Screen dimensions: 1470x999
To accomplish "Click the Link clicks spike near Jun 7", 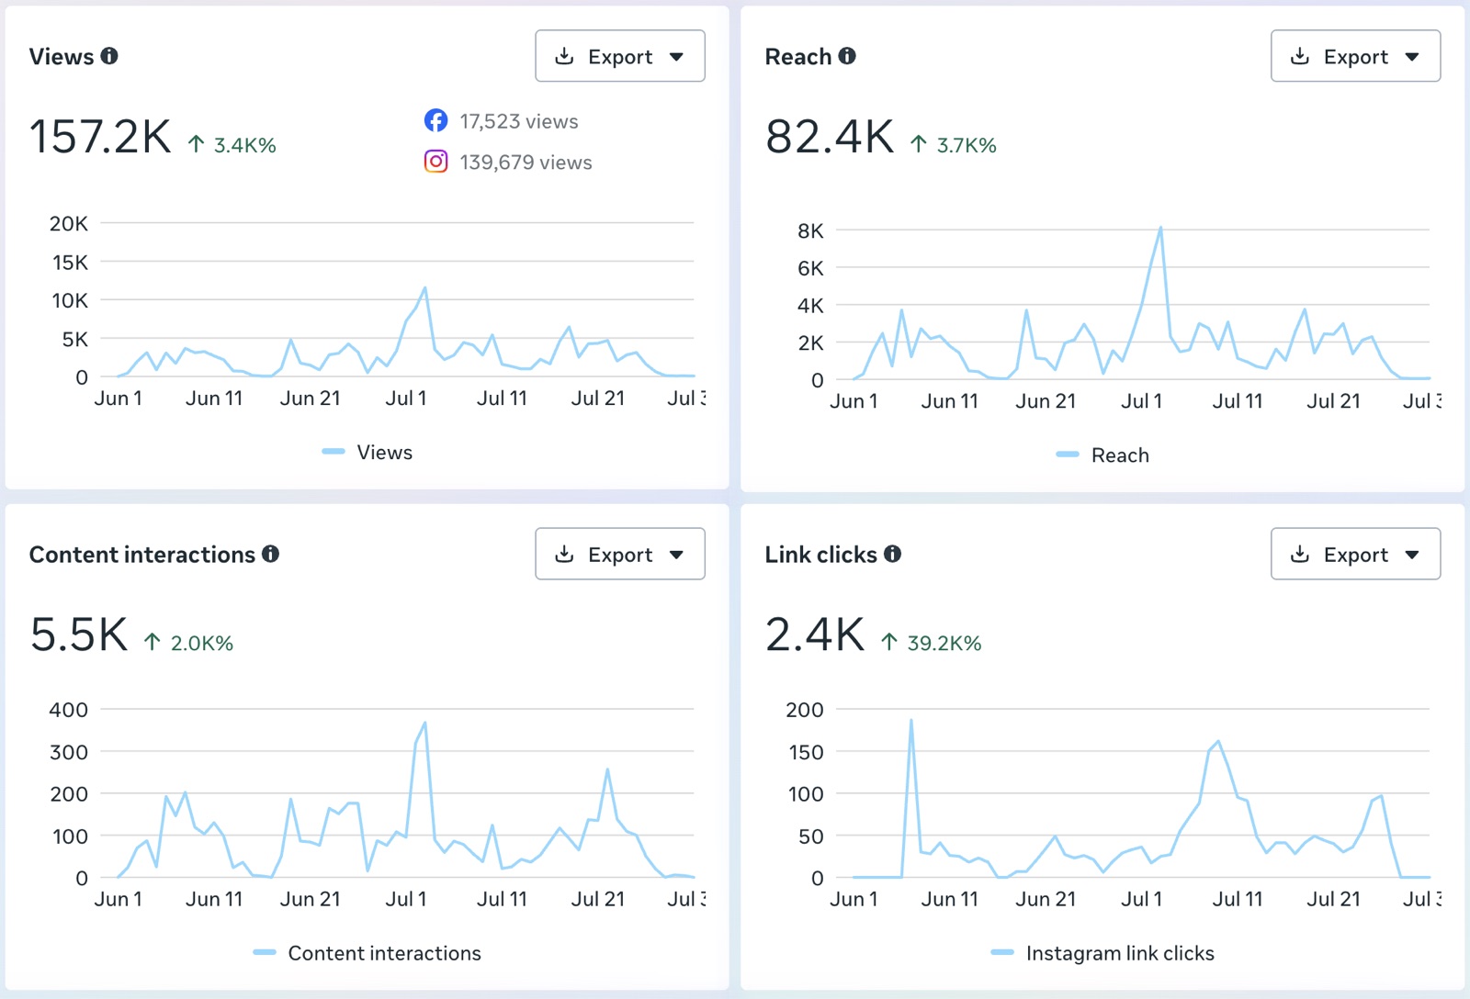I will click(x=910, y=721).
